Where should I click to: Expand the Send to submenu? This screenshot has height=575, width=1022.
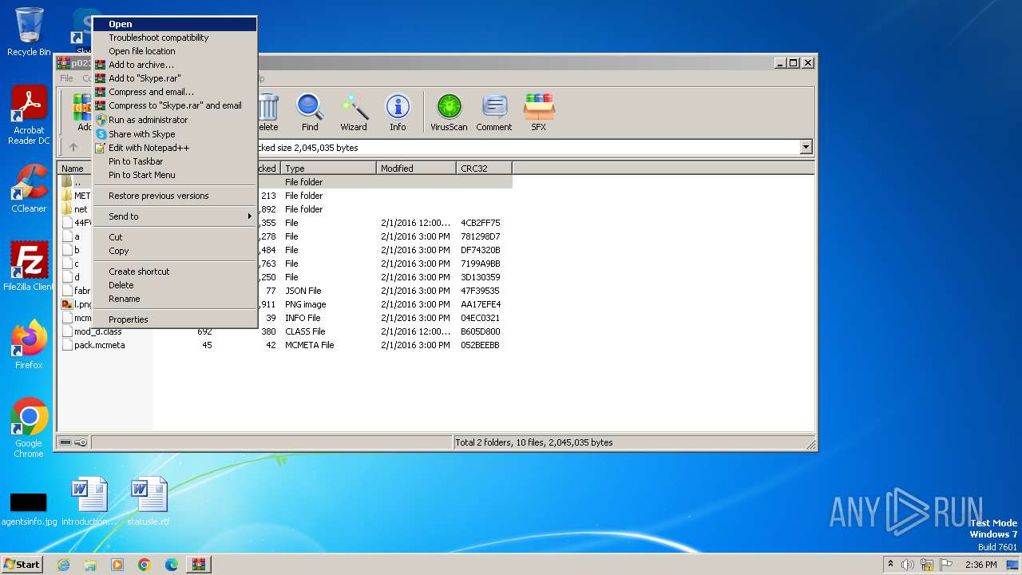coord(175,216)
